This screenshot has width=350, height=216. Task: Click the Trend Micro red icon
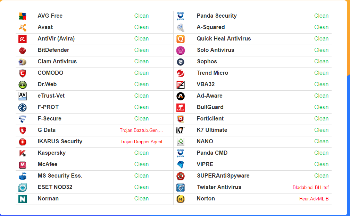click(x=181, y=73)
